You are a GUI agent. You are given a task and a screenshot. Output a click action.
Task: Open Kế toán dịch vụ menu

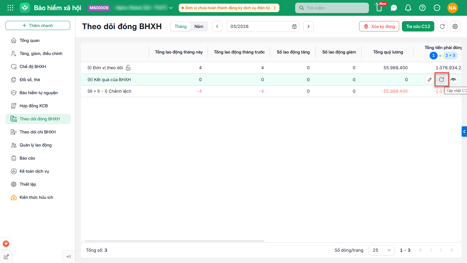click(38, 171)
